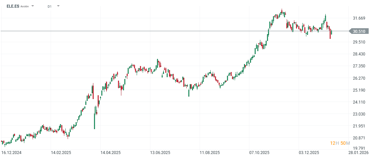Screen dimensions: 373x158
Task: Click the 13.06.2025 date on time axis
Action: click(160, 153)
